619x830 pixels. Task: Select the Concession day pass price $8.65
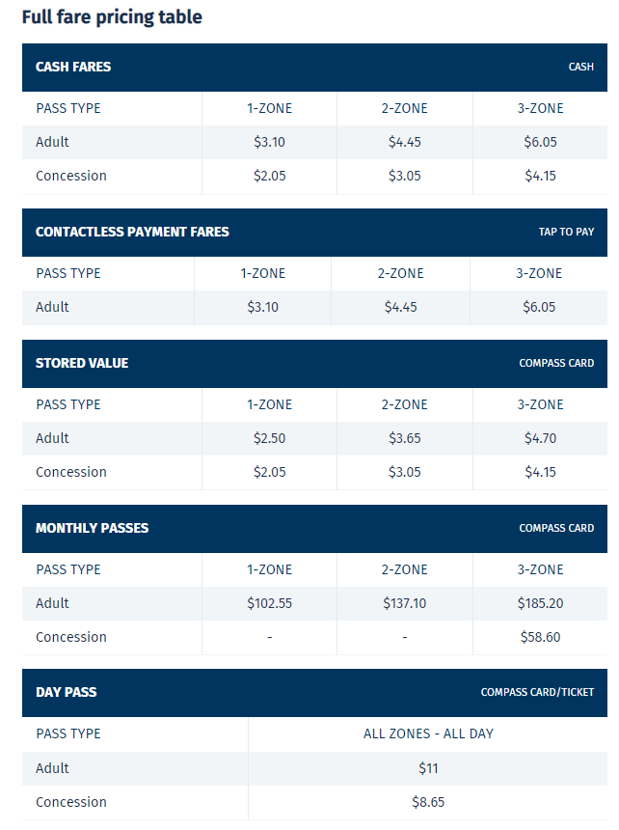(428, 802)
